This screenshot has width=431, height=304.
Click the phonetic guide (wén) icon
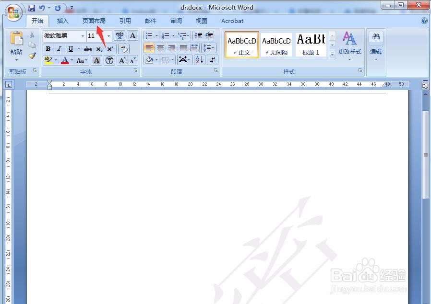(120, 35)
